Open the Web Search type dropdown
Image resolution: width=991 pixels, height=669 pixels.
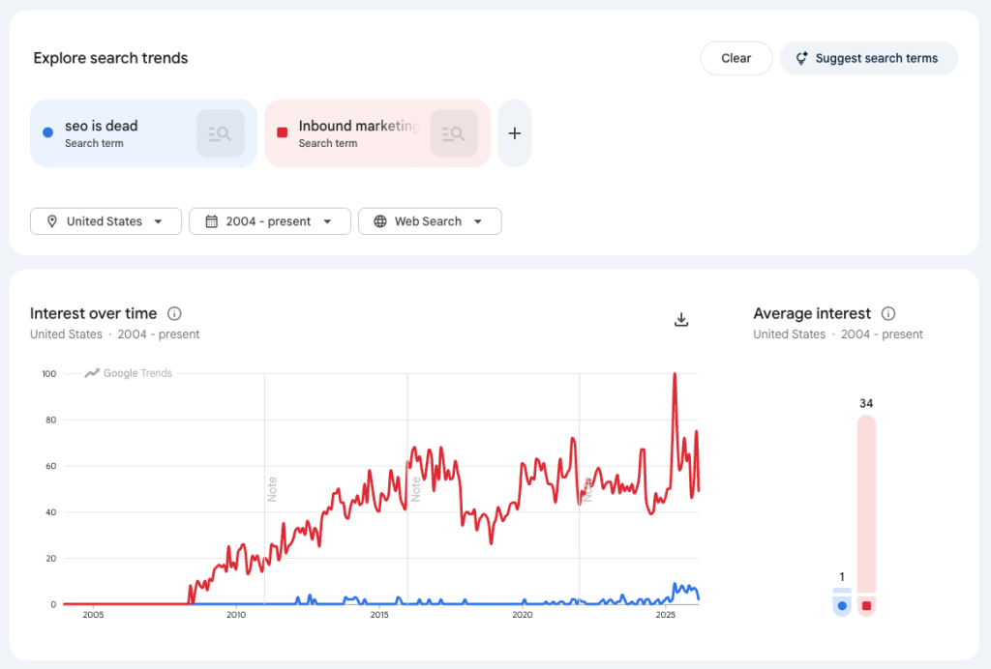tap(430, 221)
